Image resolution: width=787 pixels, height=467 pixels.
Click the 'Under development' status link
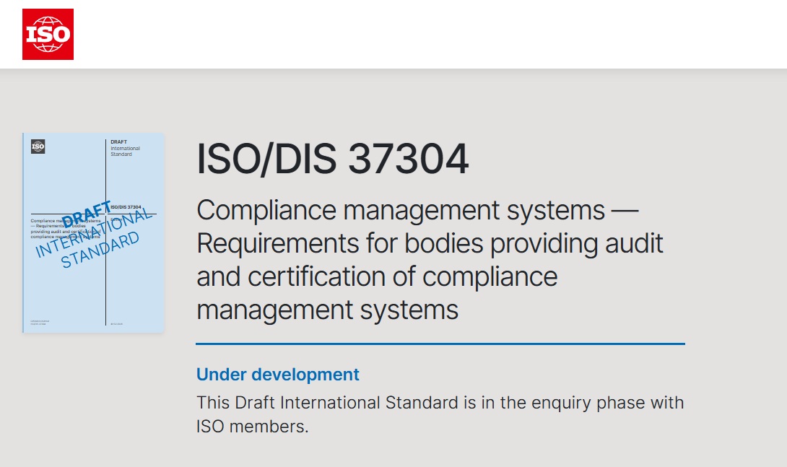(x=277, y=375)
